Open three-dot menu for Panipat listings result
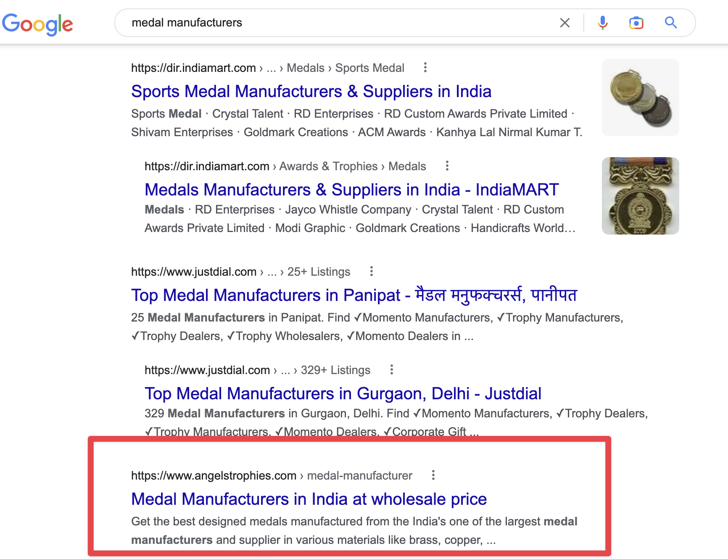The width and height of the screenshot is (728, 559). click(371, 272)
